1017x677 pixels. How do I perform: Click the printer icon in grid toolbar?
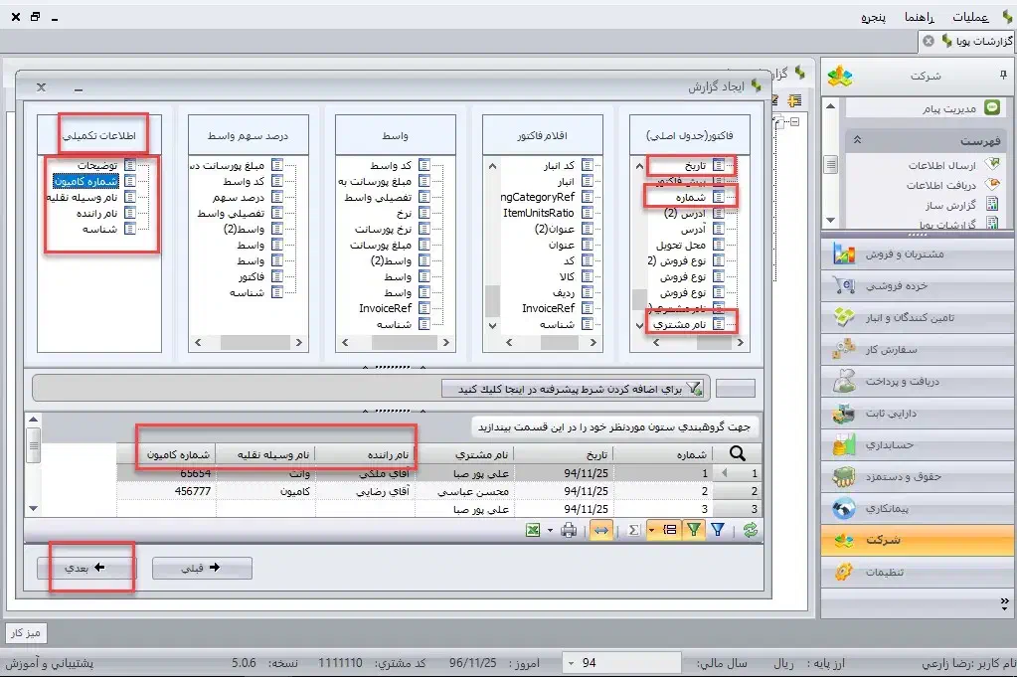click(x=569, y=531)
